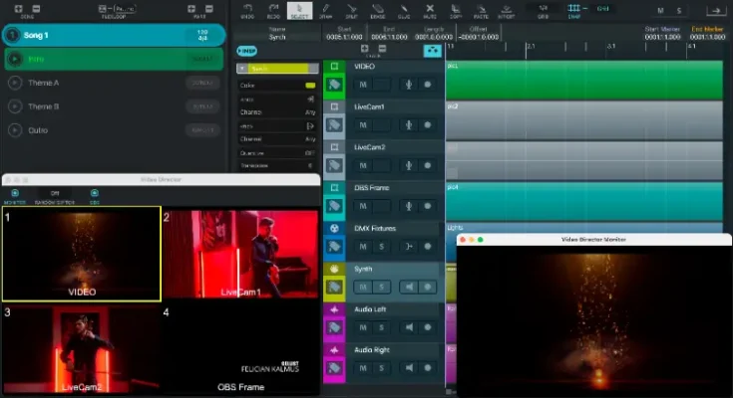This screenshot has width=733, height=398.
Task: Click the Mute tool icon
Action: [x=430, y=10]
